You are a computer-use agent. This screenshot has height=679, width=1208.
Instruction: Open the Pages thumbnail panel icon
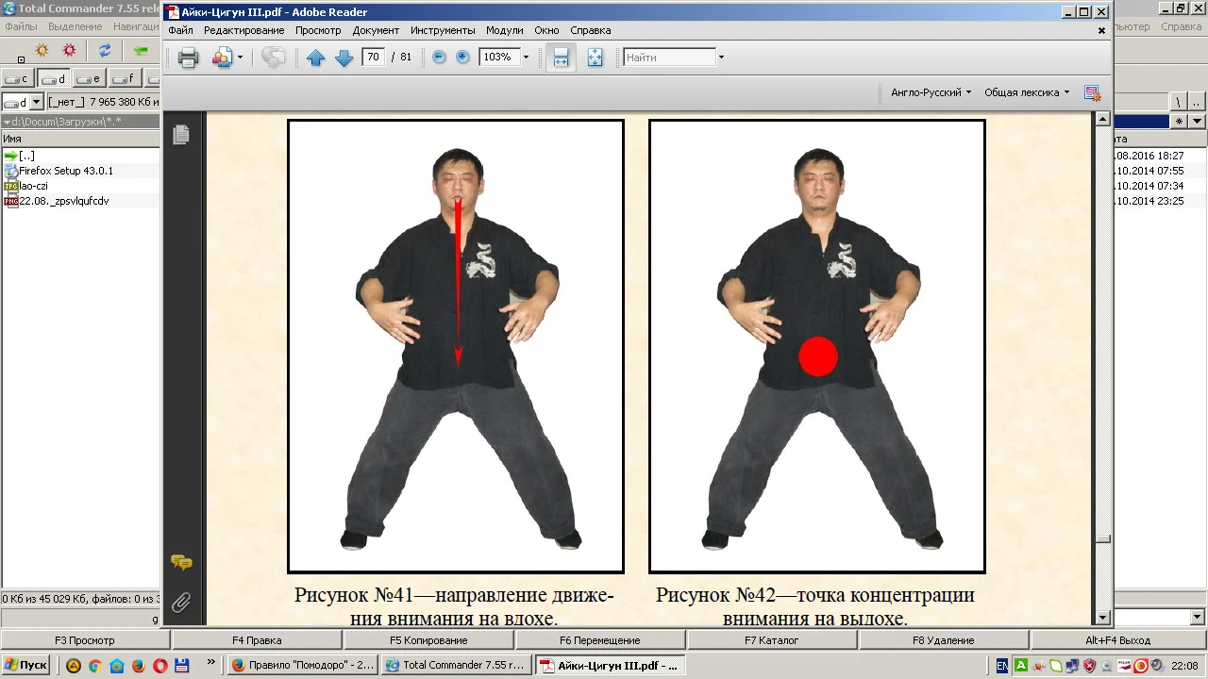pos(181,135)
